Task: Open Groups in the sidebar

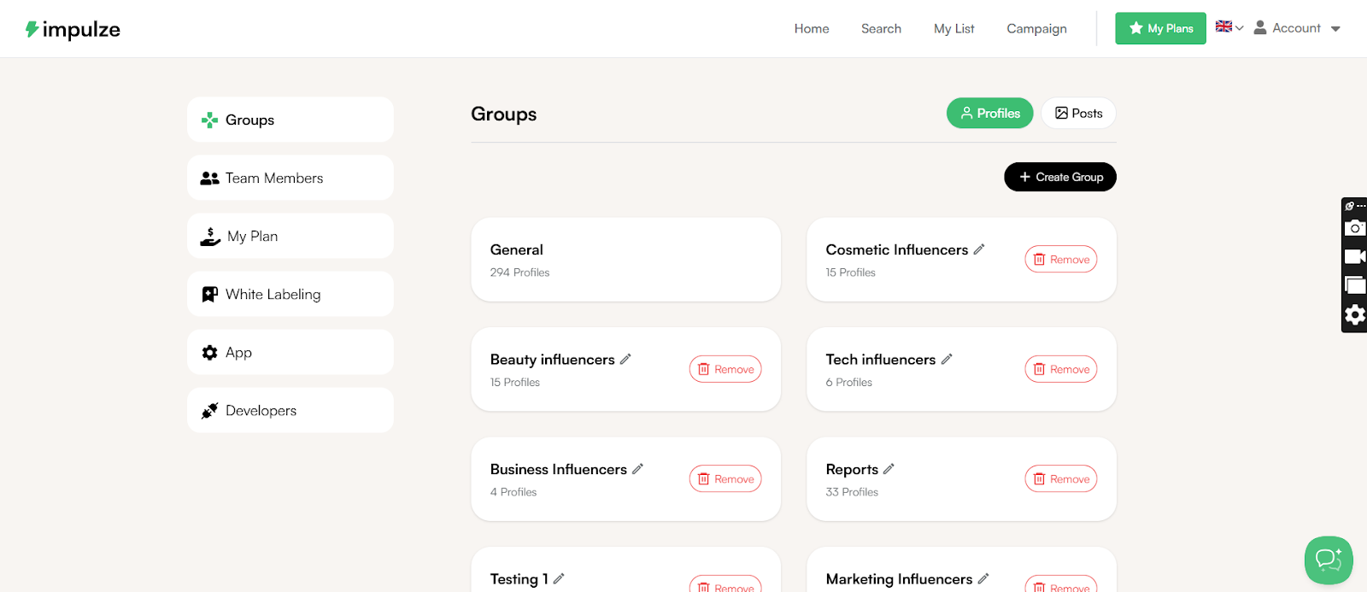Action: (290, 120)
